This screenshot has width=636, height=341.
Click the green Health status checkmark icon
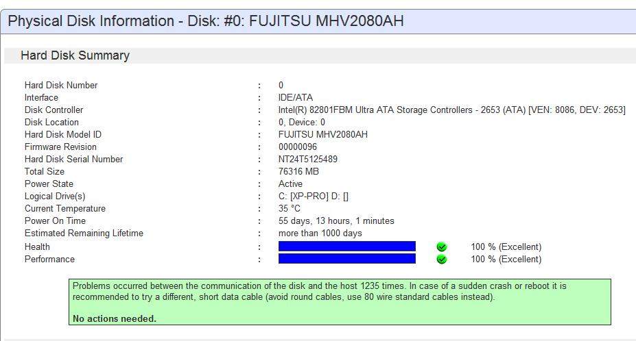click(442, 247)
